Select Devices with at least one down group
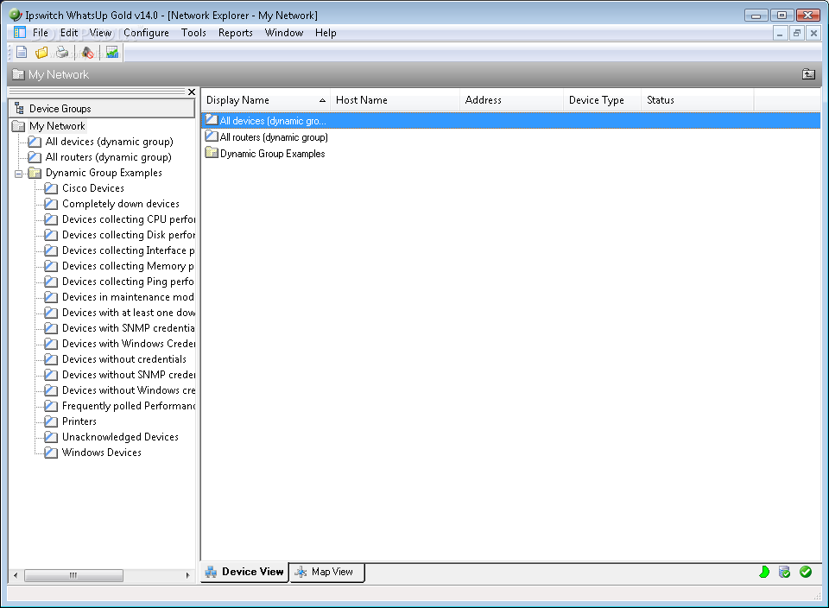The height and width of the screenshot is (608, 829). pyautogui.click(x=129, y=313)
